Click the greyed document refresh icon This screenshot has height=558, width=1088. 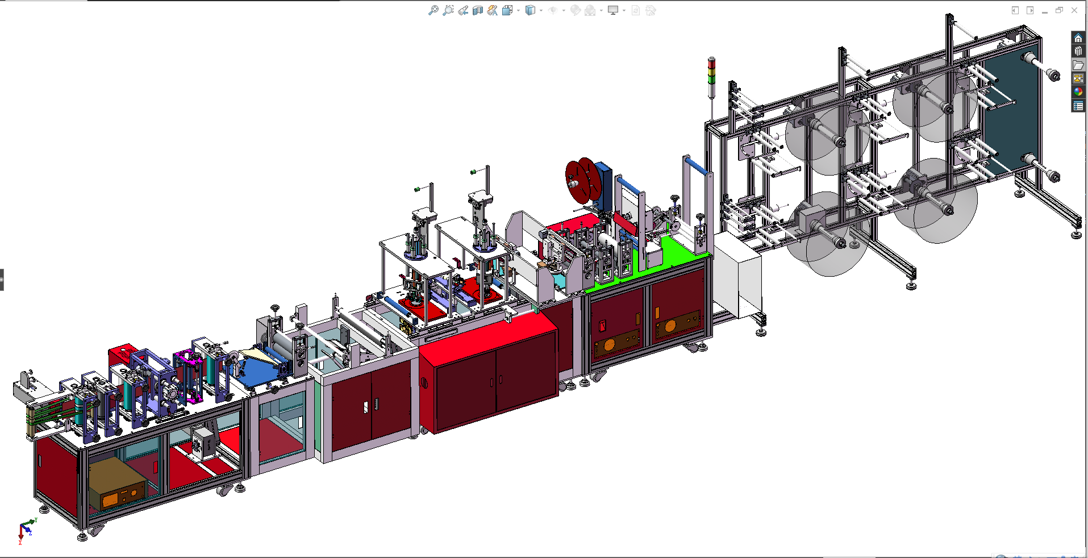click(x=636, y=10)
